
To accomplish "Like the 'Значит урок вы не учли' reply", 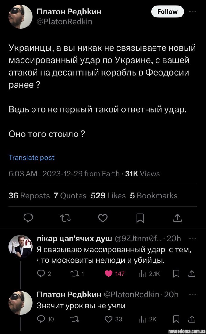I will coord(108,319).
